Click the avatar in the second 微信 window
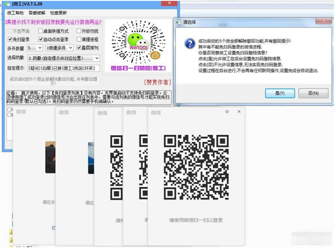 click(91, 158)
